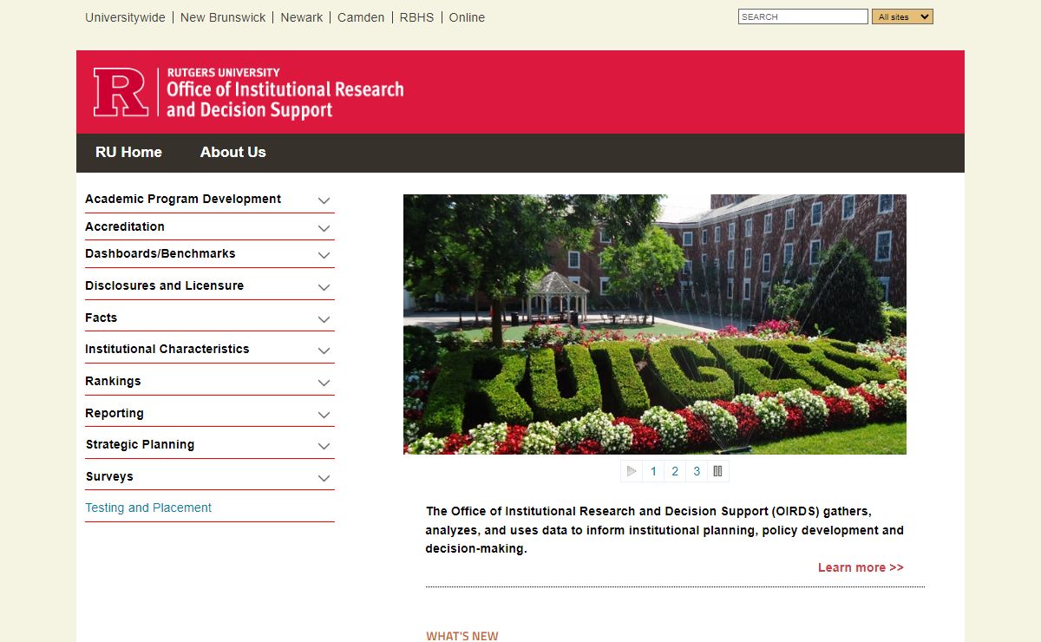1041x642 pixels.
Task: Visit the New Brunswick link
Action: click(223, 17)
